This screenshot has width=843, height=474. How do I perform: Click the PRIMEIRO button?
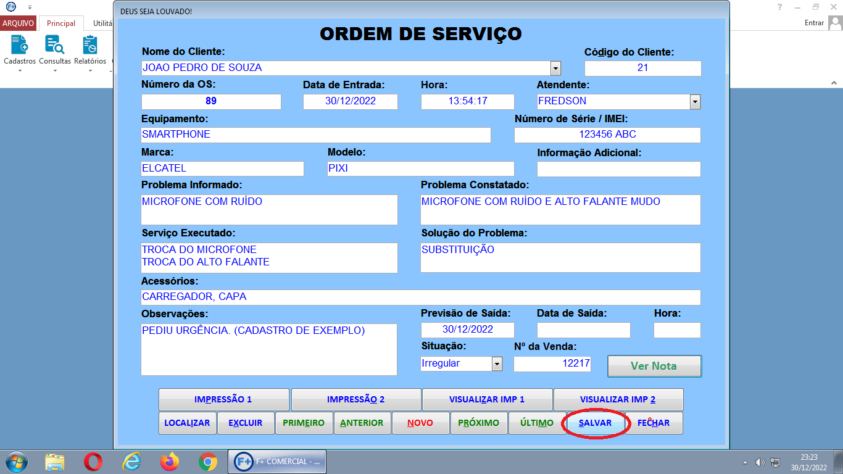tap(304, 423)
